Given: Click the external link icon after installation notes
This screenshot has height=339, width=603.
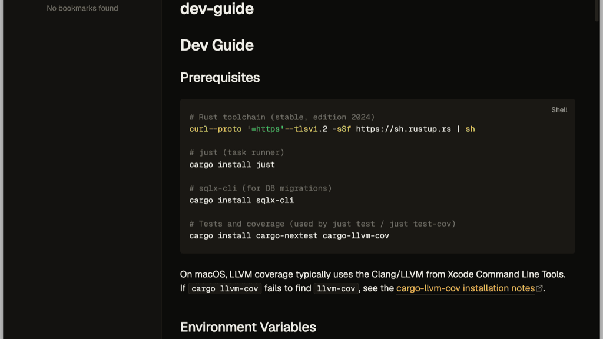Looking at the screenshot, I should pyautogui.click(x=539, y=288).
